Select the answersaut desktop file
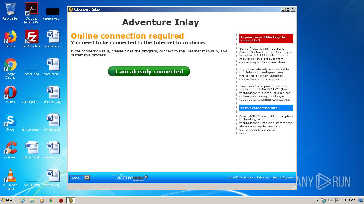This screenshot has width=364, height=204. coord(32,125)
